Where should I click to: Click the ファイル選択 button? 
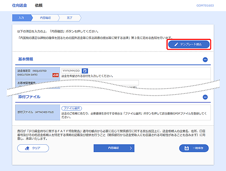point(72,108)
